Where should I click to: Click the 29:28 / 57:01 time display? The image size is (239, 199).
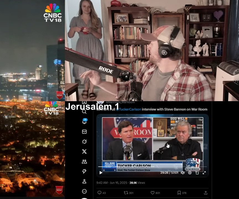coord(169,173)
